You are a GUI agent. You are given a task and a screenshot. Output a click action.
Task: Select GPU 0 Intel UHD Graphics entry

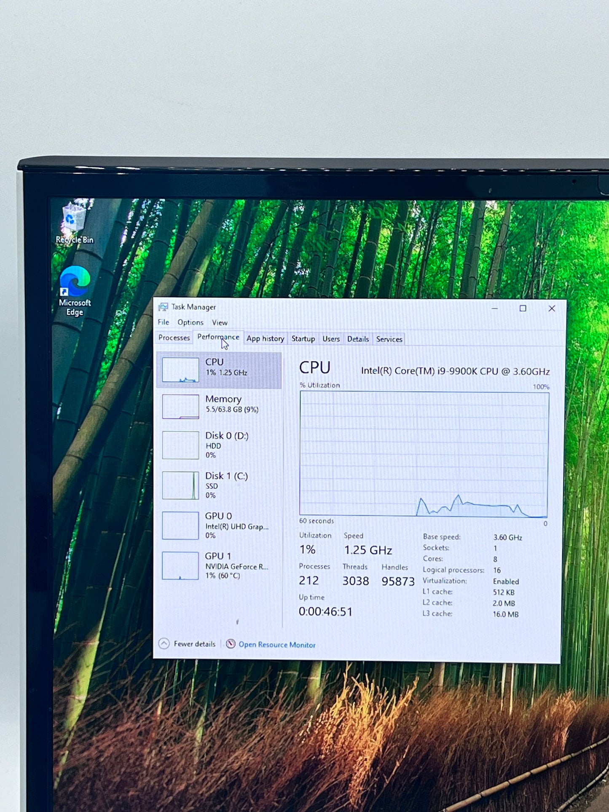[x=219, y=525]
